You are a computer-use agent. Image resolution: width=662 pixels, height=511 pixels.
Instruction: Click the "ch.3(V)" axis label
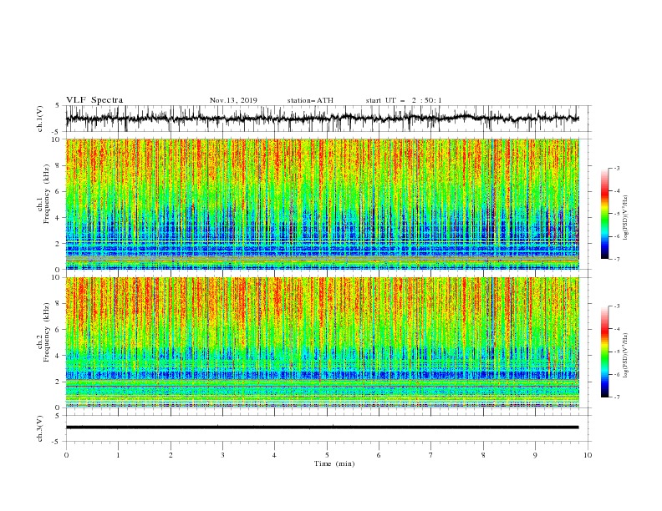tap(40, 428)
